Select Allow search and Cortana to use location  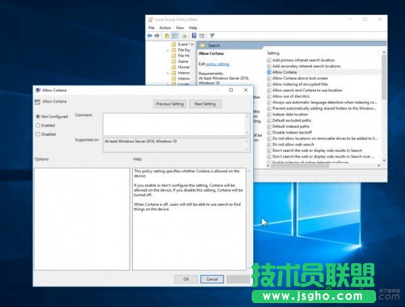point(307,90)
